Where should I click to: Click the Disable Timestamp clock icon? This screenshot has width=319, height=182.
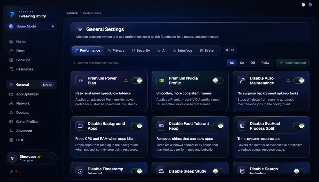80,171
